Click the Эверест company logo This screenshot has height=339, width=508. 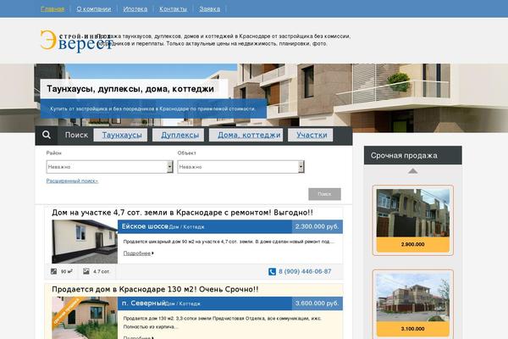[76, 41]
